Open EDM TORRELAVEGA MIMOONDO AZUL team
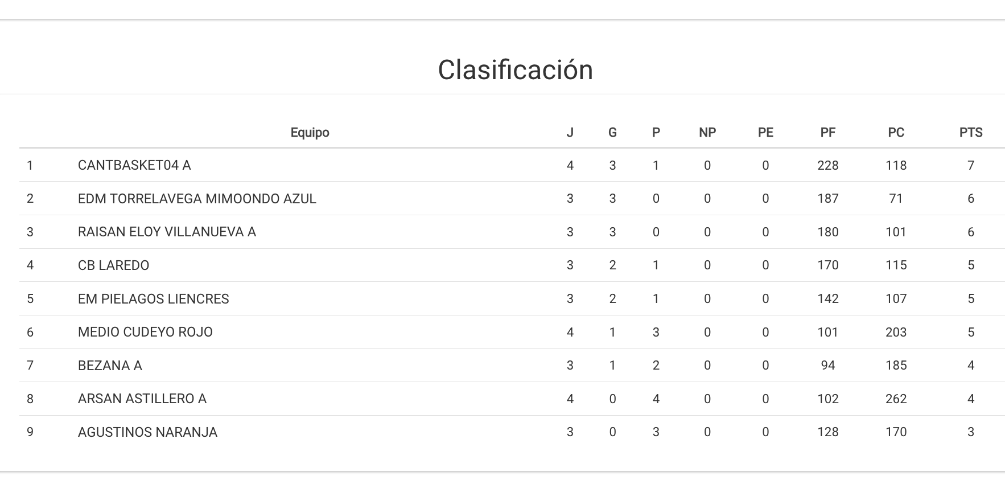Image resolution: width=1005 pixels, height=496 pixels. coord(197,199)
